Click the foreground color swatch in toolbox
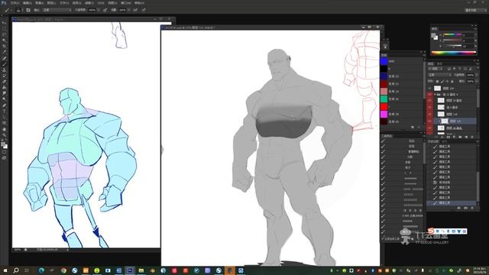The width and height of the screenshot is (489, 275). click(x=3, y=144)
